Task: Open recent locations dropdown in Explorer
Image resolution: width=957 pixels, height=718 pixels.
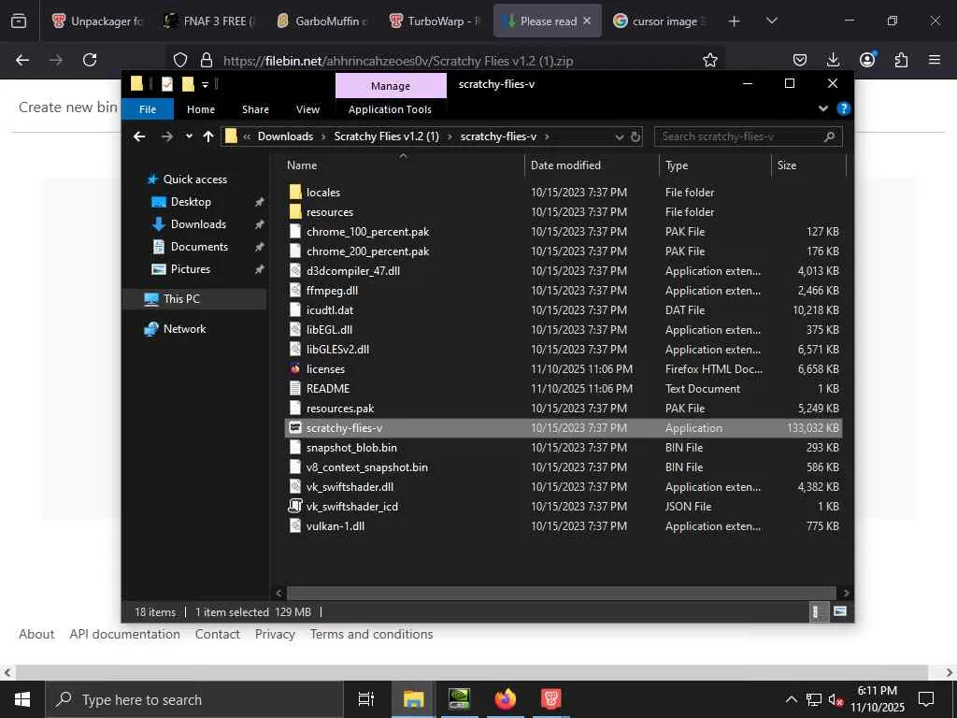Action: click(189, 136)
